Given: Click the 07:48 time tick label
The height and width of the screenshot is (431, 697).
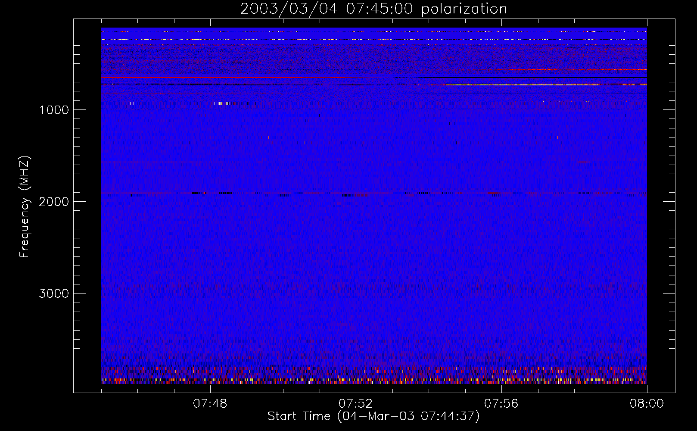Looking at the screenshot, I should point(210,404).
